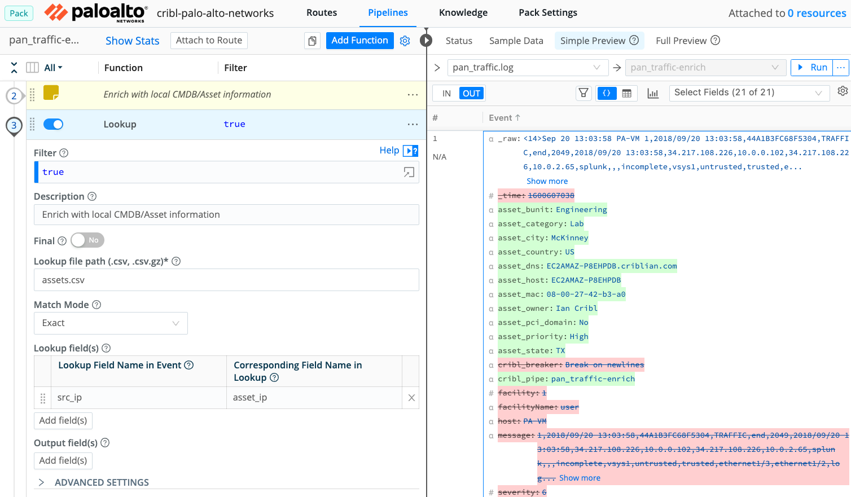Click the src_ip lookup field cell
The height and width of the screenshot is (497, 851).
[138, 398]
